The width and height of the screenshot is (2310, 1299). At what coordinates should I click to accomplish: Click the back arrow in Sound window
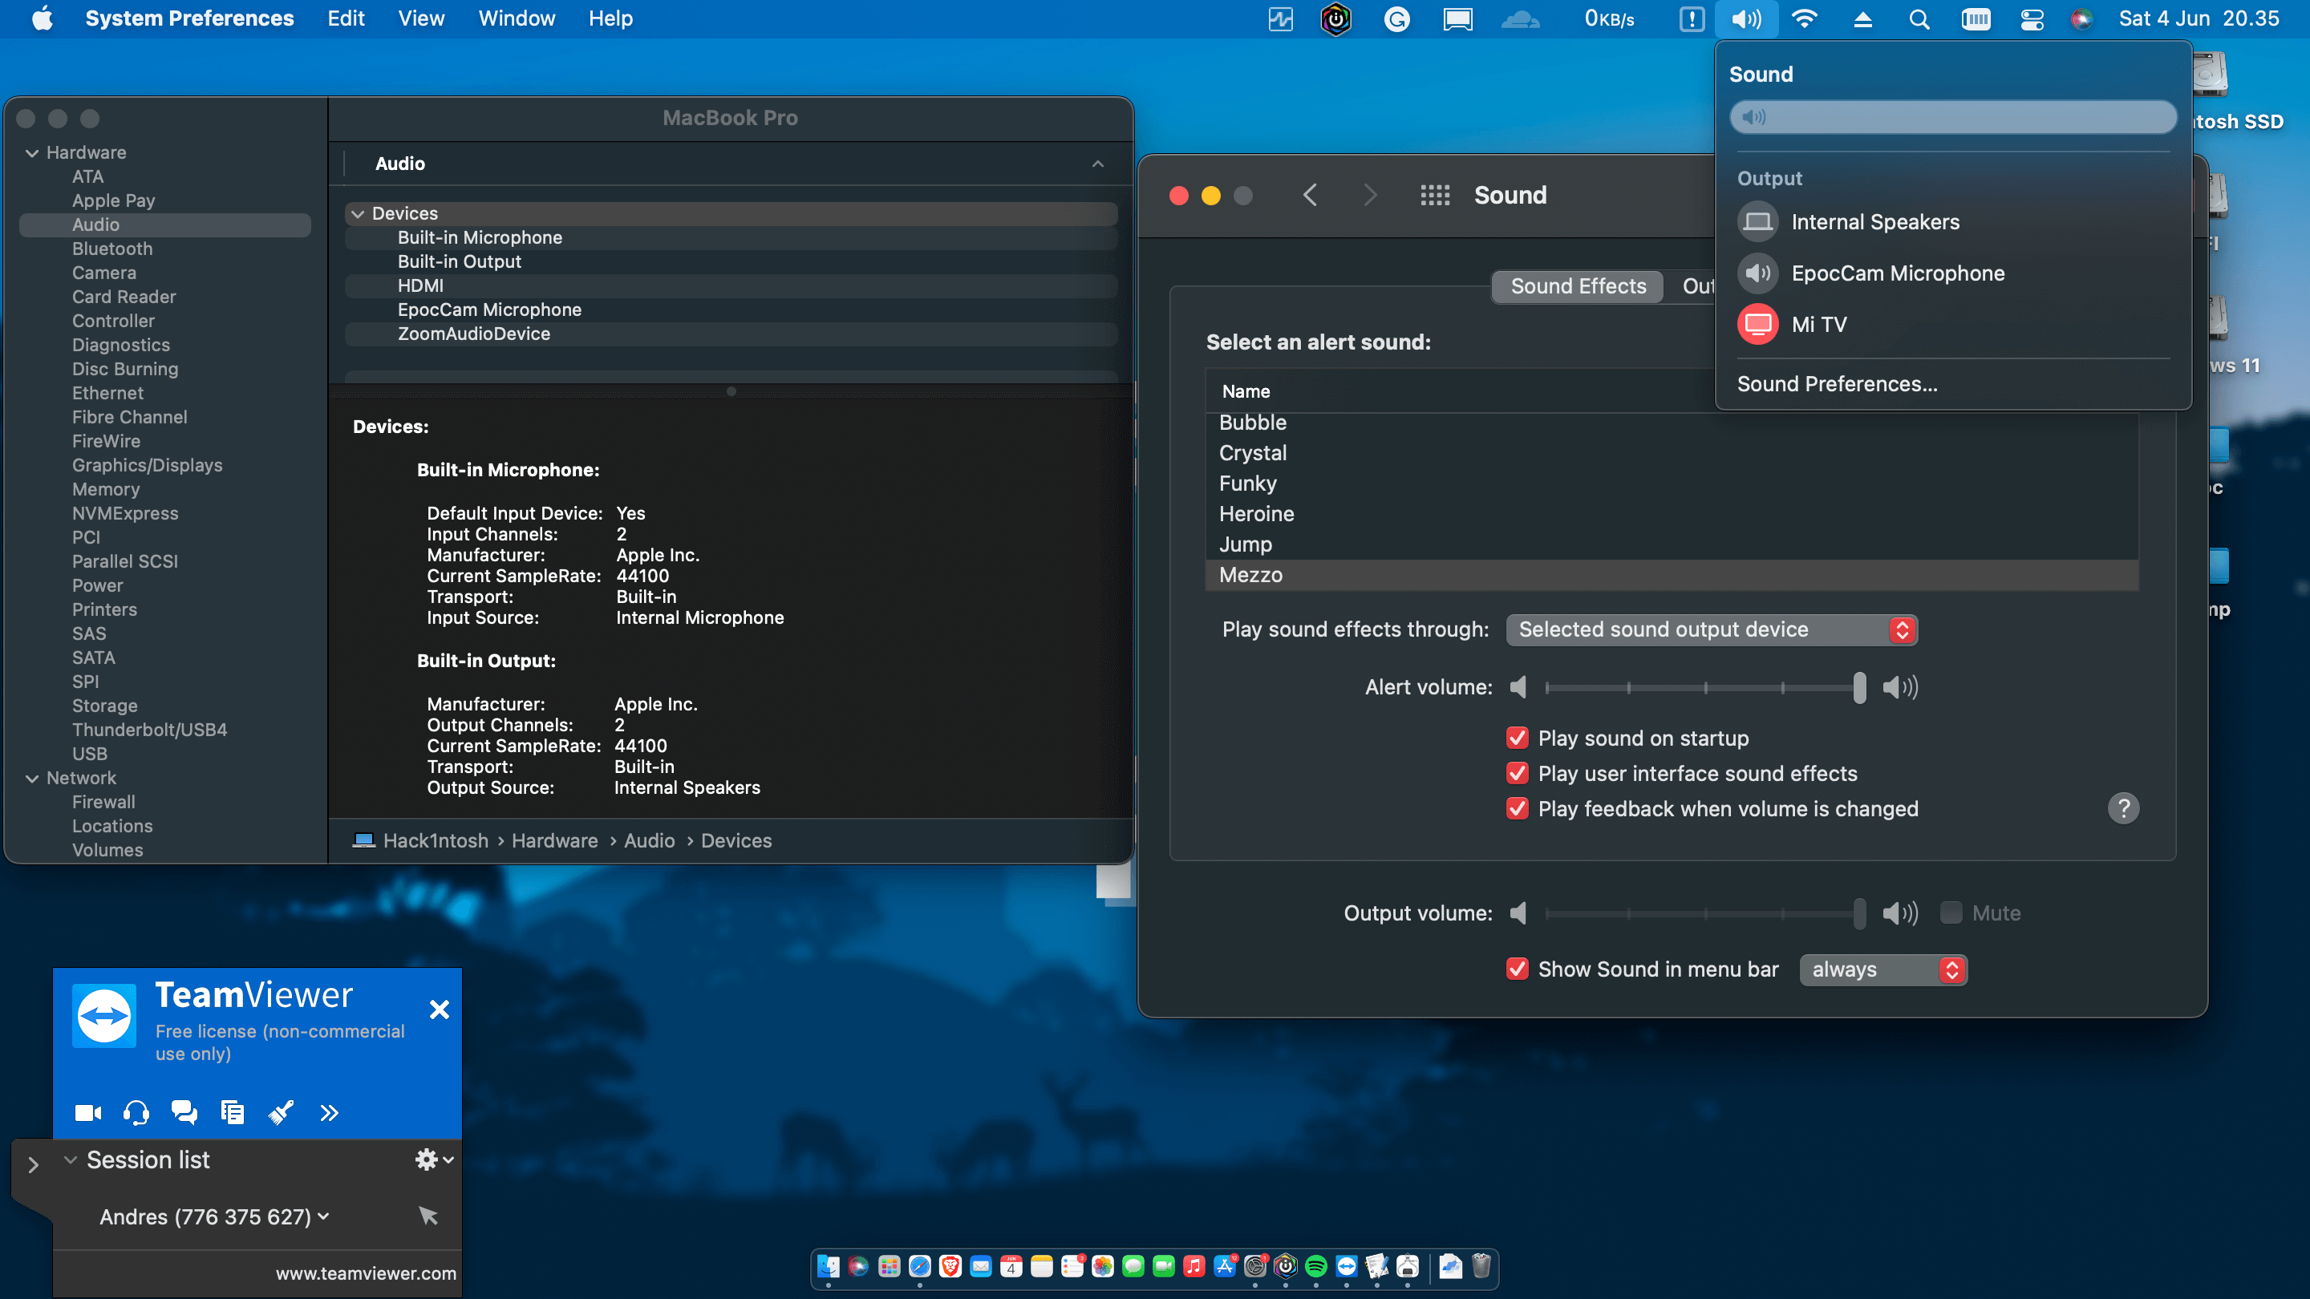coord(1310,195)
